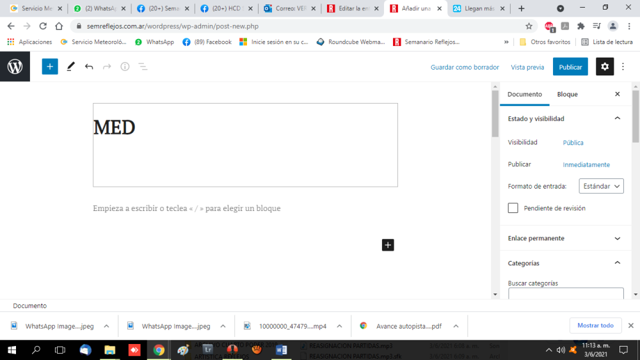Click the Buscar categorías input field

pos(566,294)
